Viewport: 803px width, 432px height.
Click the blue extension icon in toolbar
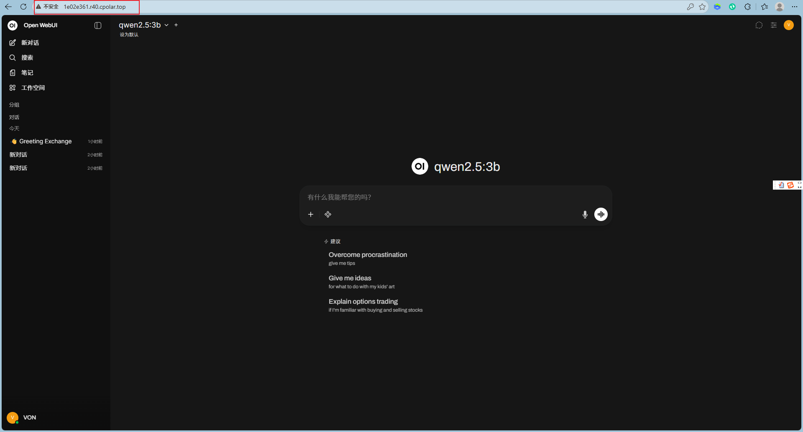click(717, 7)
